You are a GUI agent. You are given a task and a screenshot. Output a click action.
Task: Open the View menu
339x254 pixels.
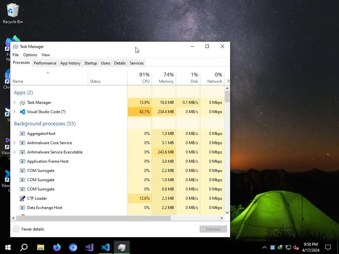(46, 55)
